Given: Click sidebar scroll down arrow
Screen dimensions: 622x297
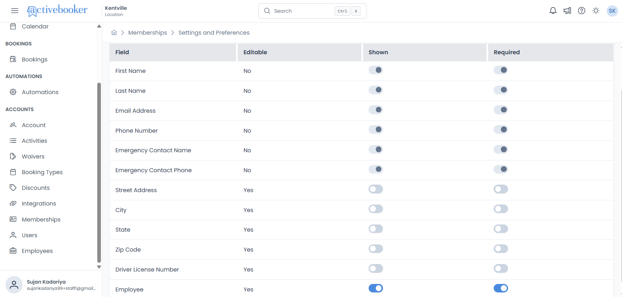Looking at the screenshot, I should (x=99, y=267).
